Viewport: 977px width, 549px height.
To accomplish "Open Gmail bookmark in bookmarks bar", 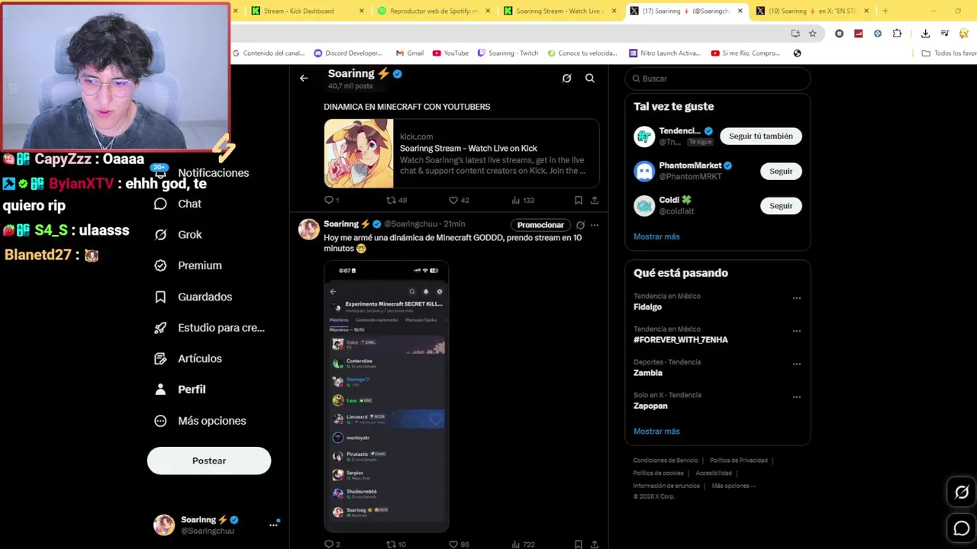I will pos(409,53).
